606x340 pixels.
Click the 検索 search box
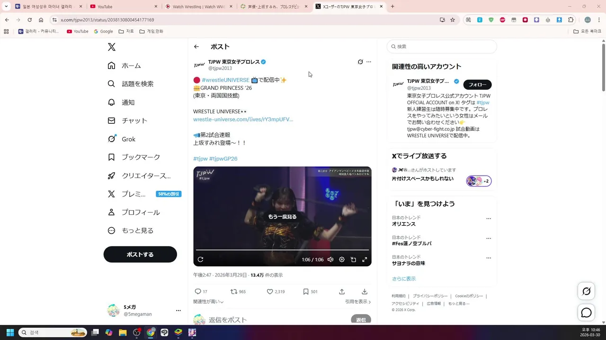[x=442, y=47]
